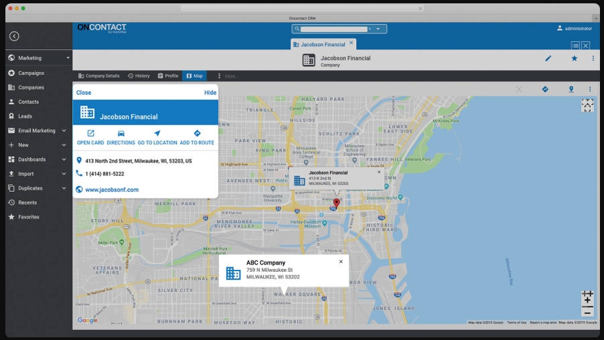
Task: Click the address 413 North 2nd Street
Action: point(139,161)
